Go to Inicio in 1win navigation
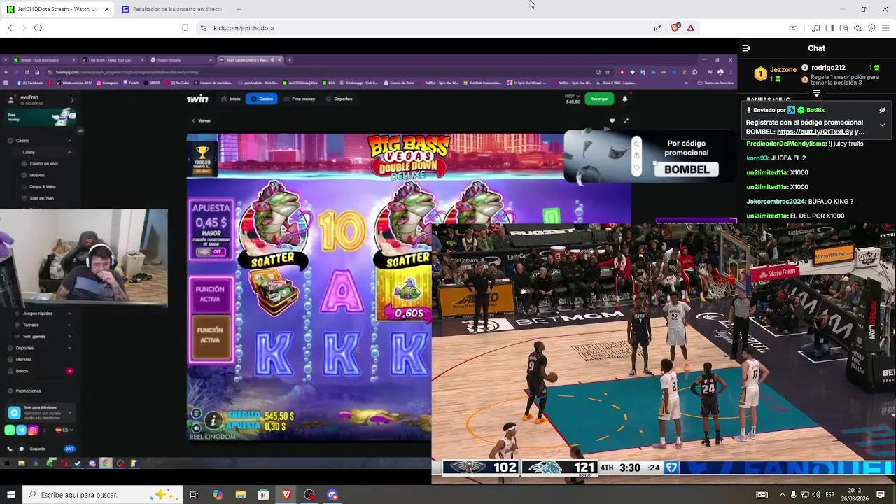This screenshot has height=504, width=896. tap(231, 99)
